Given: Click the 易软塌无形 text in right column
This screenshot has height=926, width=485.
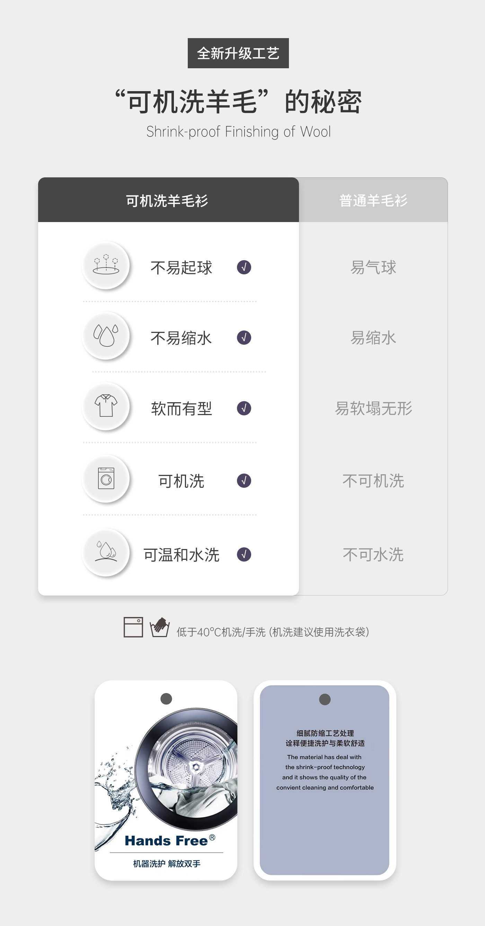Looking at the screenshot, I should [373, 408].
